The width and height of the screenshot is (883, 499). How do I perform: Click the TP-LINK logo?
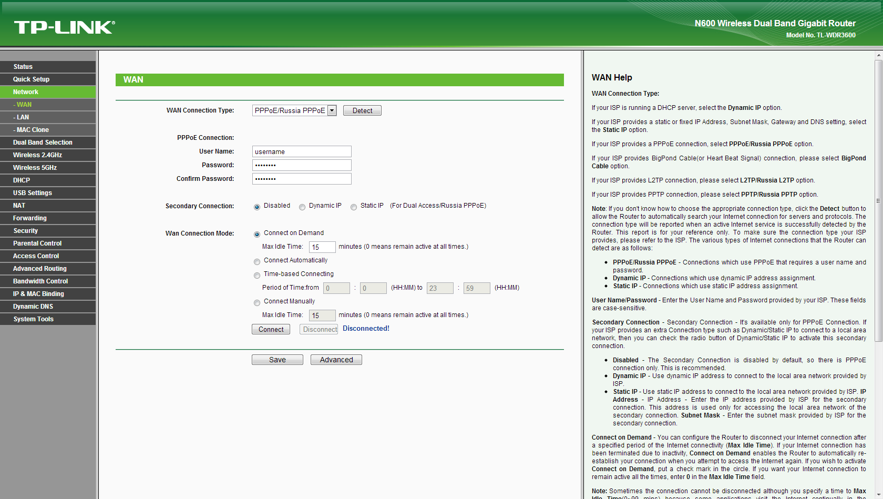[x=64, y=27]
